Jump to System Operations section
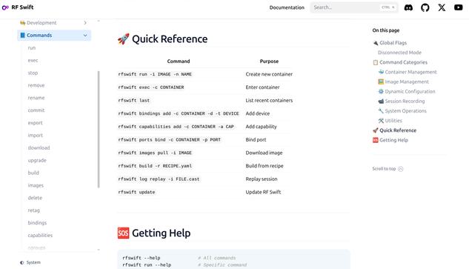Image resolution: width=469 pixels, height=269 pixels. [x=402, y=111]
